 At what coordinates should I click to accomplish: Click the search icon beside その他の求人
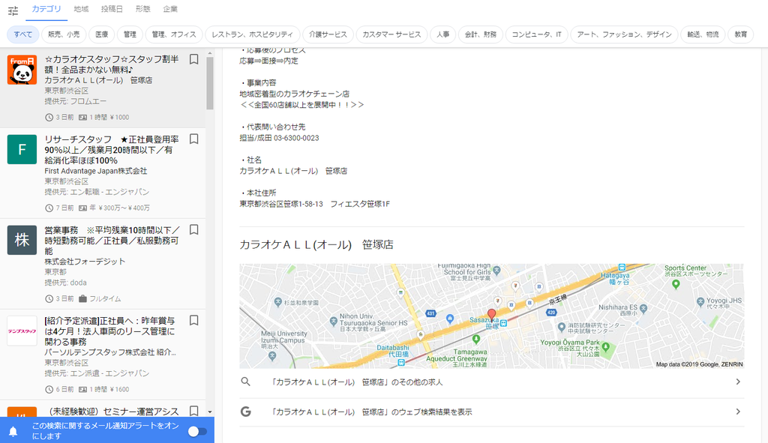pos(245,382)
